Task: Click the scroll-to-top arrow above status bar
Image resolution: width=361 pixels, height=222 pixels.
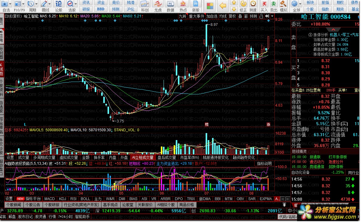Action: pyautogui.click(x=285, y=205)
